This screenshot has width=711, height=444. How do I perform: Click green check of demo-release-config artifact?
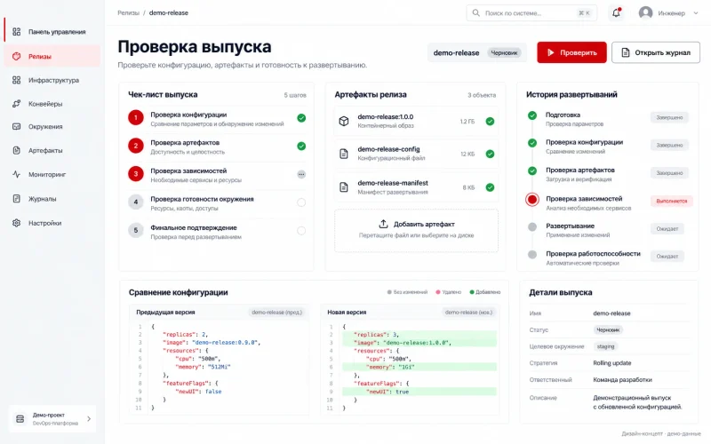click(490, 154)
